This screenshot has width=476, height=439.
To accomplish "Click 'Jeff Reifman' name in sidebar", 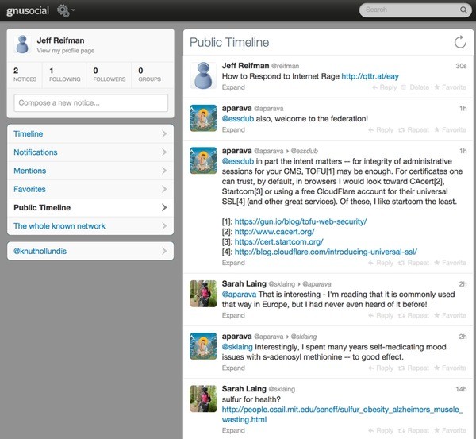I will 61,40.
